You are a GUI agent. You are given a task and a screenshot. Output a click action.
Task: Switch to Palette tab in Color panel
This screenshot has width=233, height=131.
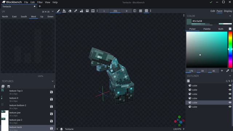207,29
